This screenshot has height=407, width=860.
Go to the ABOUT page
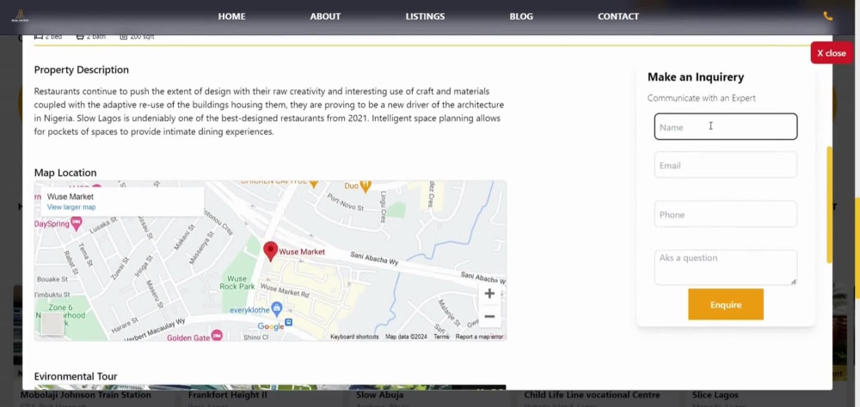point(325,16)
